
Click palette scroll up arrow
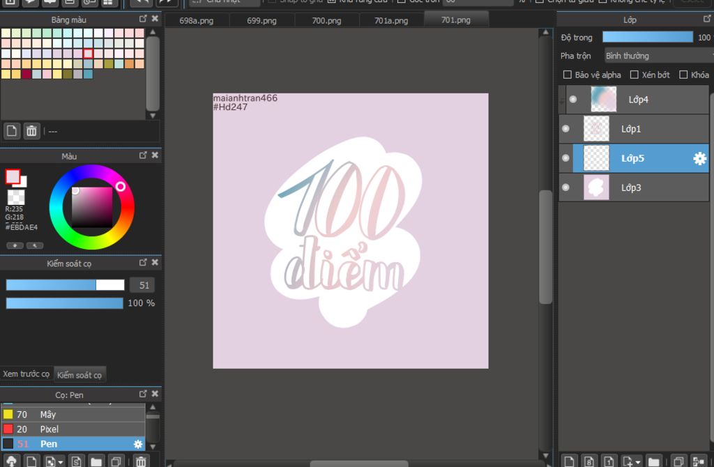[153, 32]
